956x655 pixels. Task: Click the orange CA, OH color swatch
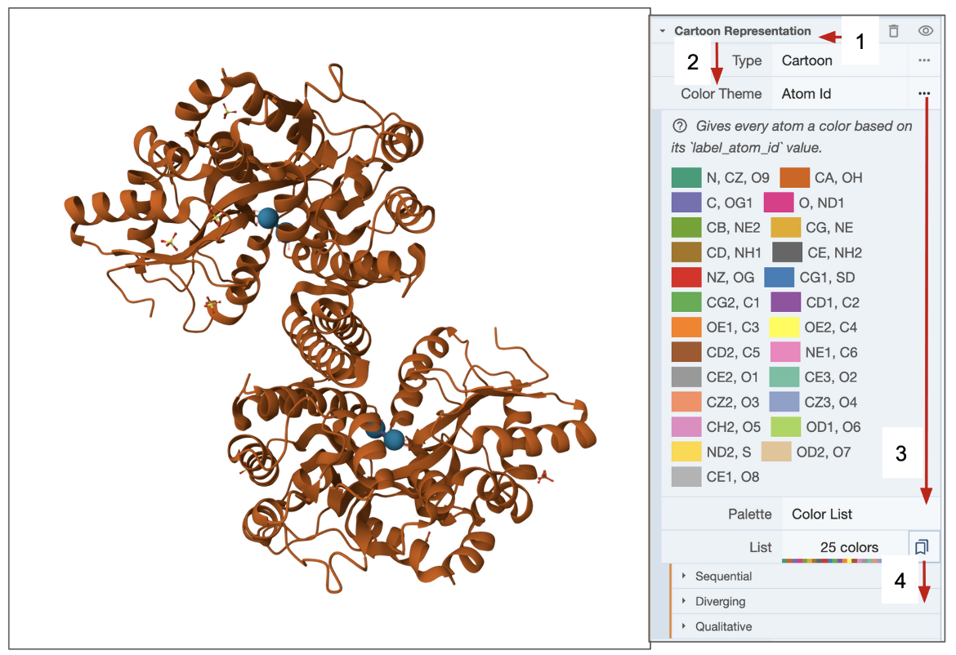pos(794,178)
